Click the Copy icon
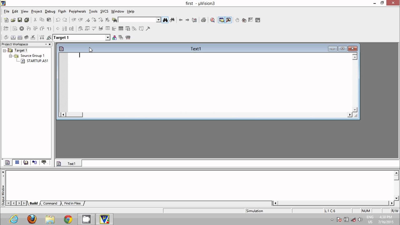 tap(42, 20)
